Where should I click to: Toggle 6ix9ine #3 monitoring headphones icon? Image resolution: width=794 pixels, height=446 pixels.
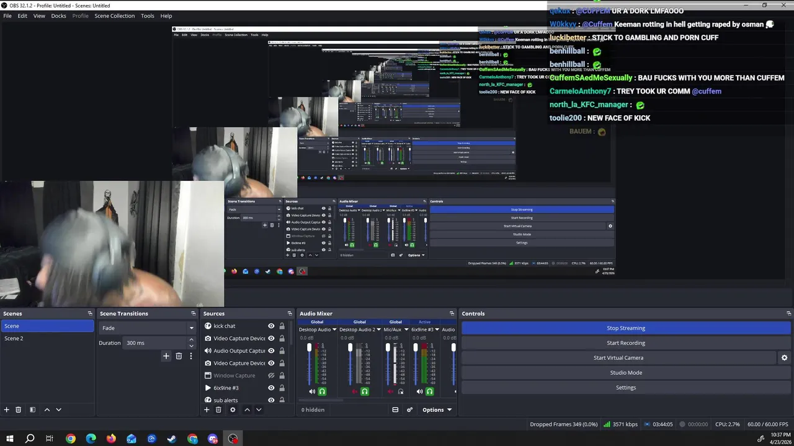[429, 391]
